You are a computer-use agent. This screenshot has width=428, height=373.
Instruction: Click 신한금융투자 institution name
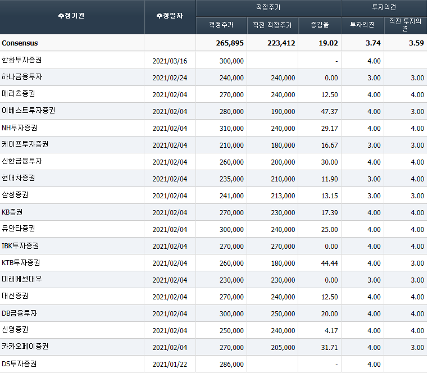22,161
